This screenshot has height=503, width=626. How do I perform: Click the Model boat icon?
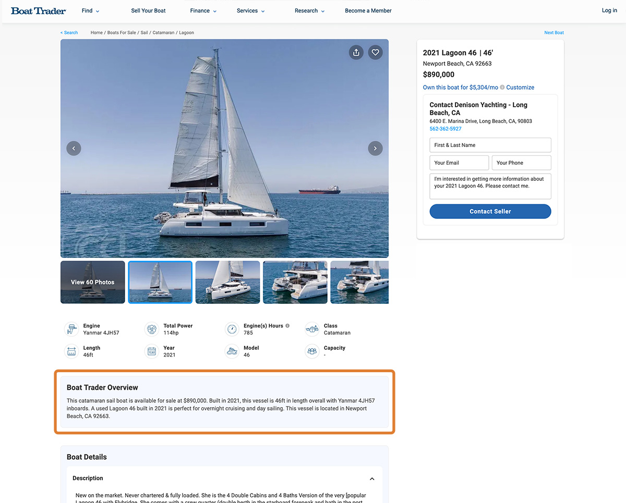pos(232,351)
